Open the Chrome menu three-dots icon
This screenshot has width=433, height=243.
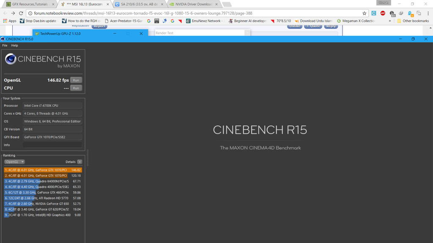click(428, 13)
